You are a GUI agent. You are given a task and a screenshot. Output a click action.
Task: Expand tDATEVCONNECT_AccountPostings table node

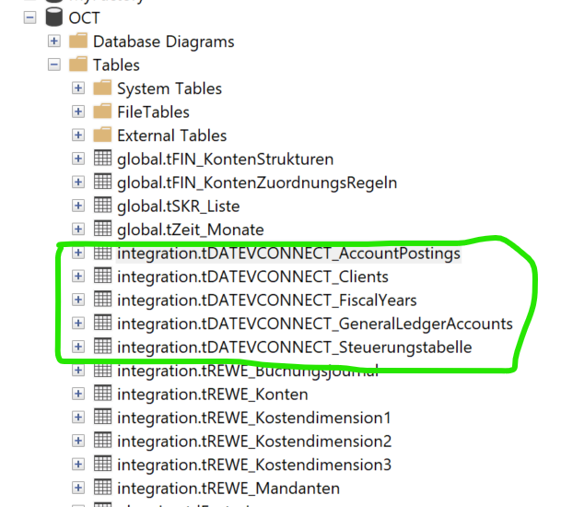(78, 253)
